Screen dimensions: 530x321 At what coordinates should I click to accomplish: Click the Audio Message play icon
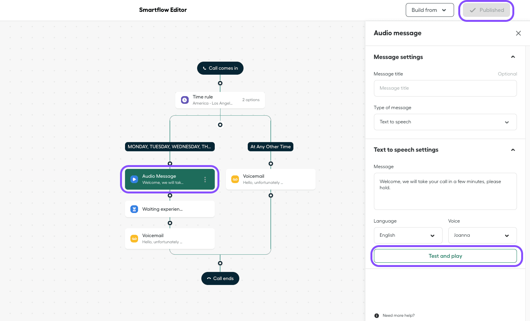(x=134, y=179)
